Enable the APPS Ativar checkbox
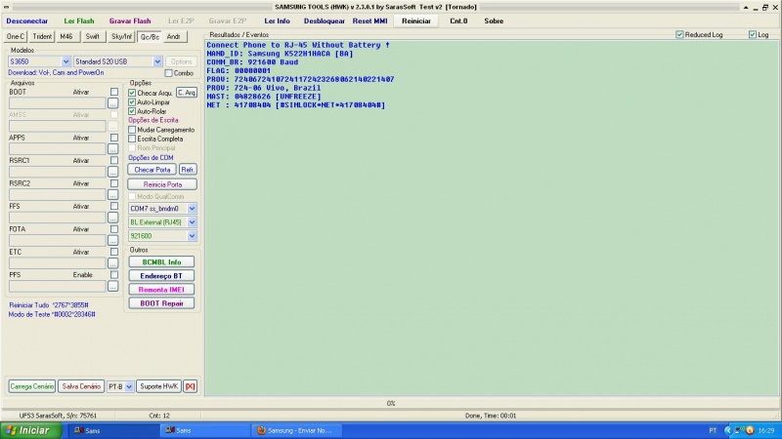This screenshot has width=782, height=439. (x=114, y=138)
